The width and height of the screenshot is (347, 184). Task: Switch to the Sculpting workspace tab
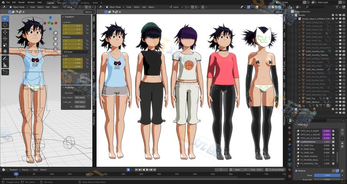point(84,3)
